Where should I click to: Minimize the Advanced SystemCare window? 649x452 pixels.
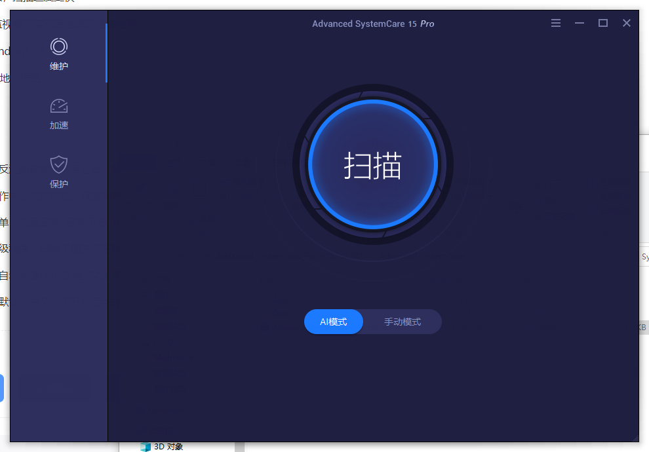[580, 23]
